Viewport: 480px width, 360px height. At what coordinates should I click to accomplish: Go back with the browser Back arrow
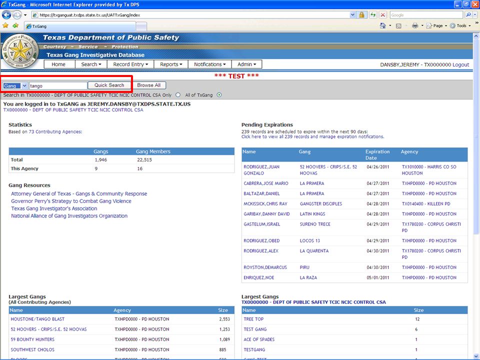tap(6, 14)
